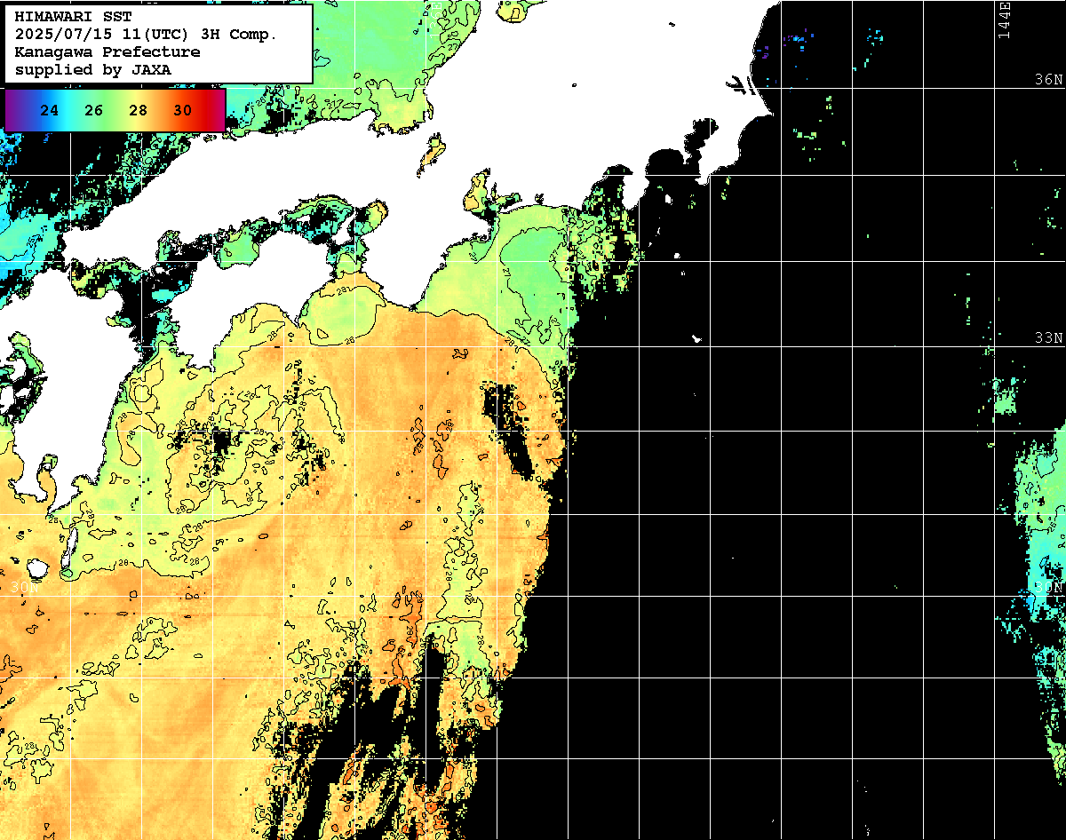Viewport: 1066px width, 840px height.
Task: Click the "supplied by JAXA" credit text
Action: coord(93,70)
